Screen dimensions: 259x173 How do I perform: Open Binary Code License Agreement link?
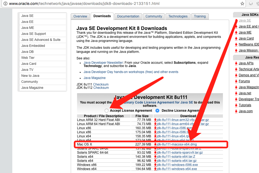pos(158,102)
